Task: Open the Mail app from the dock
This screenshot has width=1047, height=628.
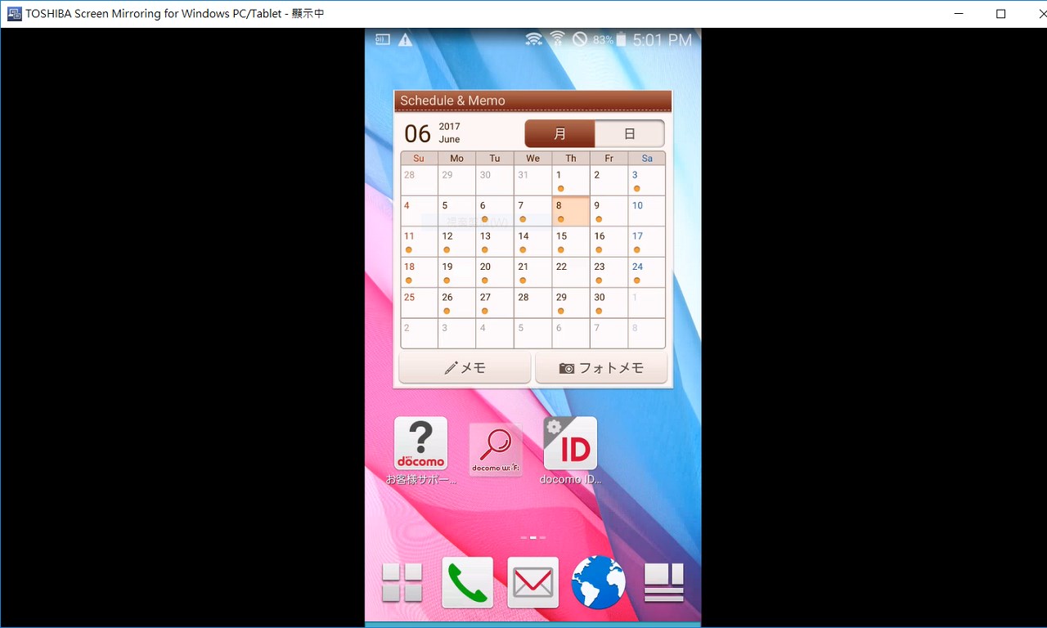Action: [532, 582]
